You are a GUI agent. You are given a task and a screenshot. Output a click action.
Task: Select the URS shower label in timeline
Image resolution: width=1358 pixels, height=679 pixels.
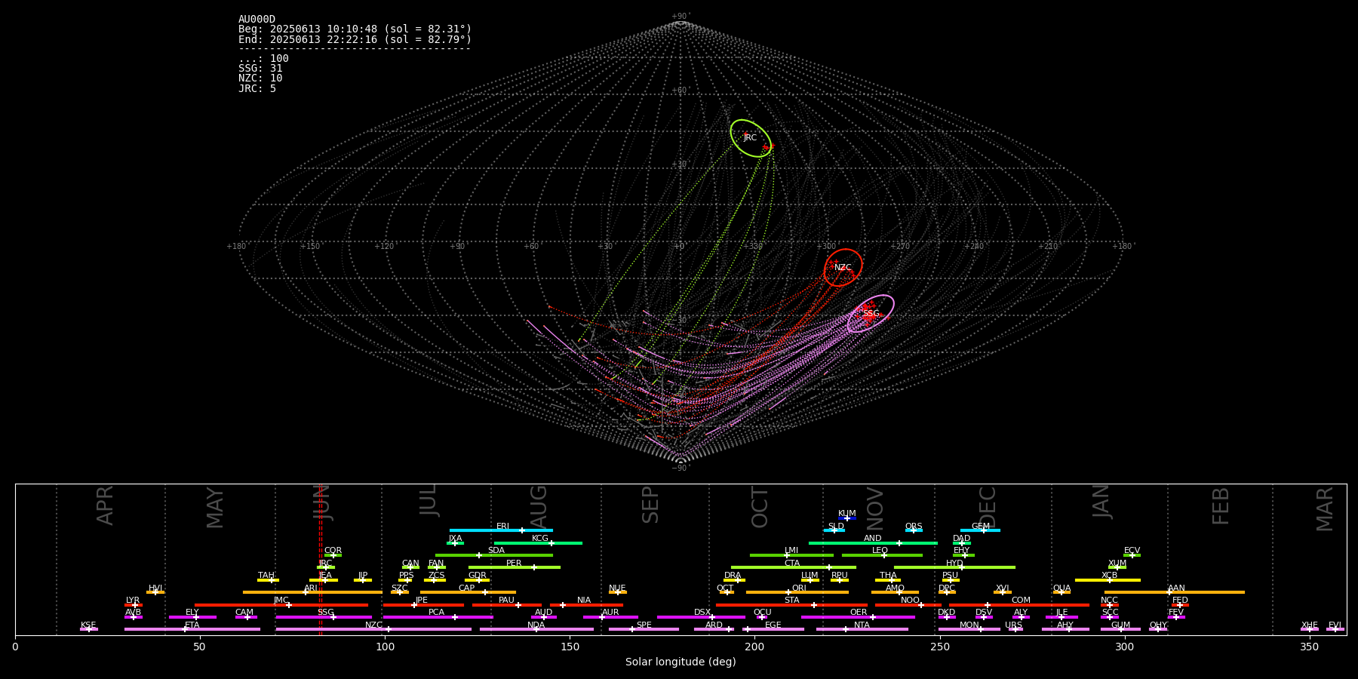click(1014, 625)
